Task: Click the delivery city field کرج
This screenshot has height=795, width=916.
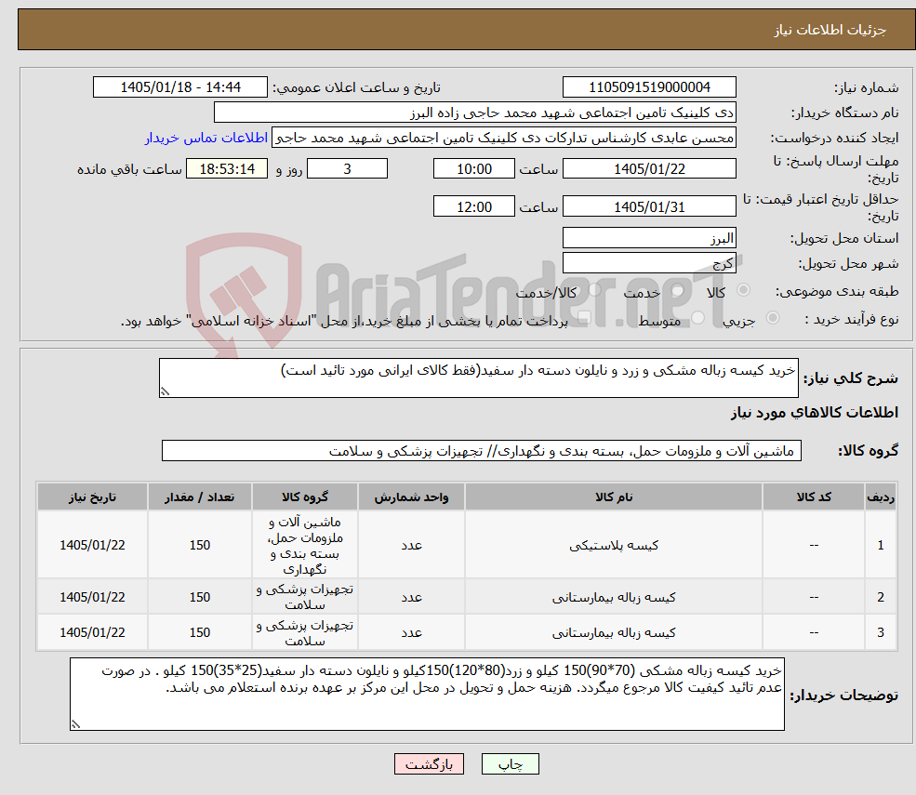Action: [x=649, y=263]
